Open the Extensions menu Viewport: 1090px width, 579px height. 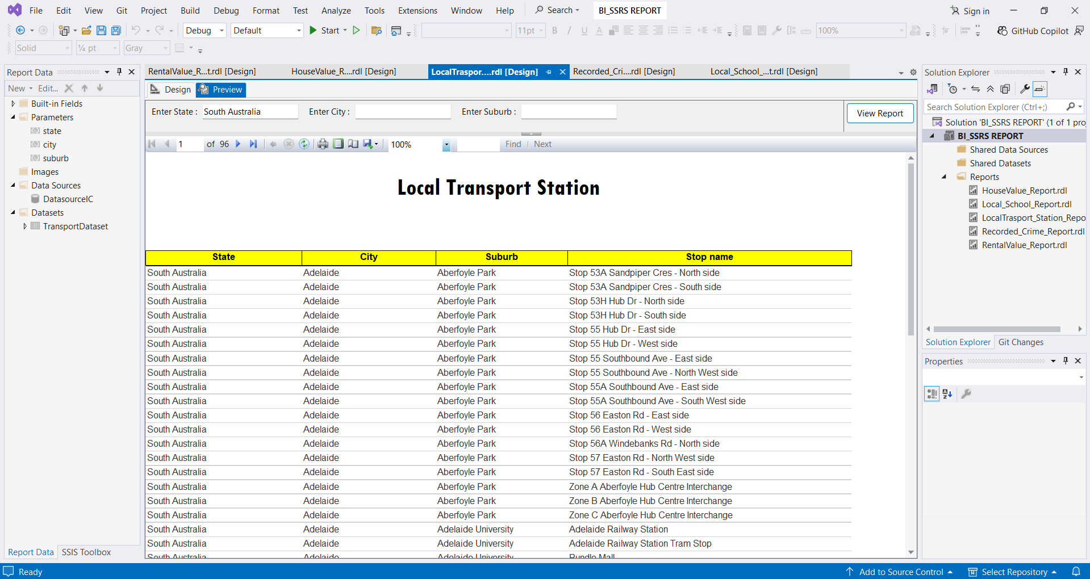pyautogui.click(x=417, y=11)
